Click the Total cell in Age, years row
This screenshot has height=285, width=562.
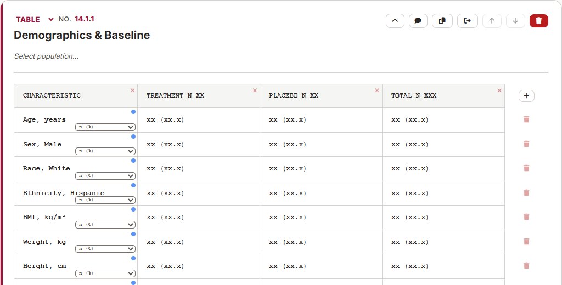443,120
